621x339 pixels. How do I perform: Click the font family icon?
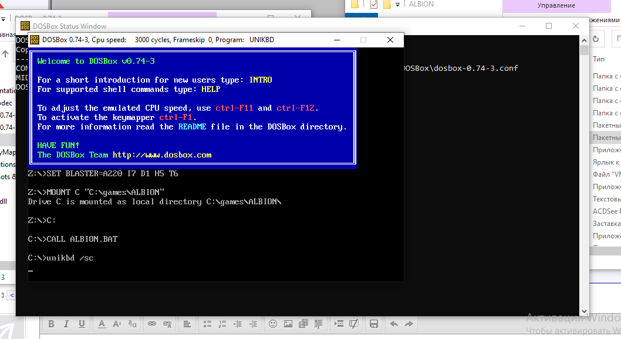[132, 324]
